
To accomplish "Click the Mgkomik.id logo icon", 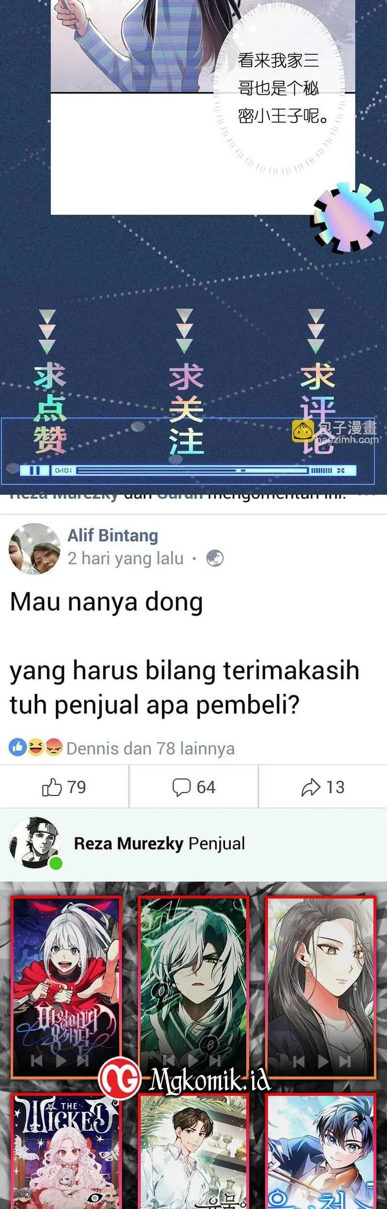I will click(119, 1078).
